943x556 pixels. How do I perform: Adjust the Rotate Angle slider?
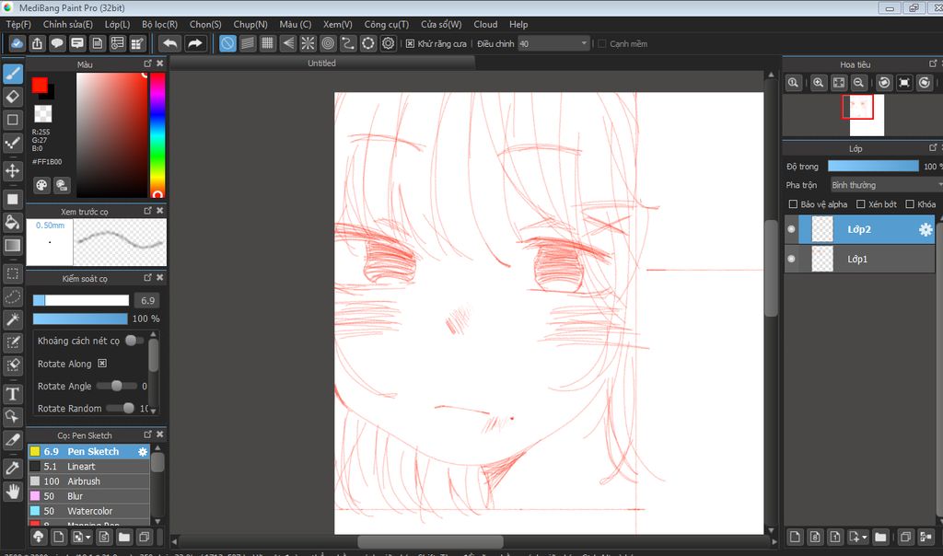[117, 386]
